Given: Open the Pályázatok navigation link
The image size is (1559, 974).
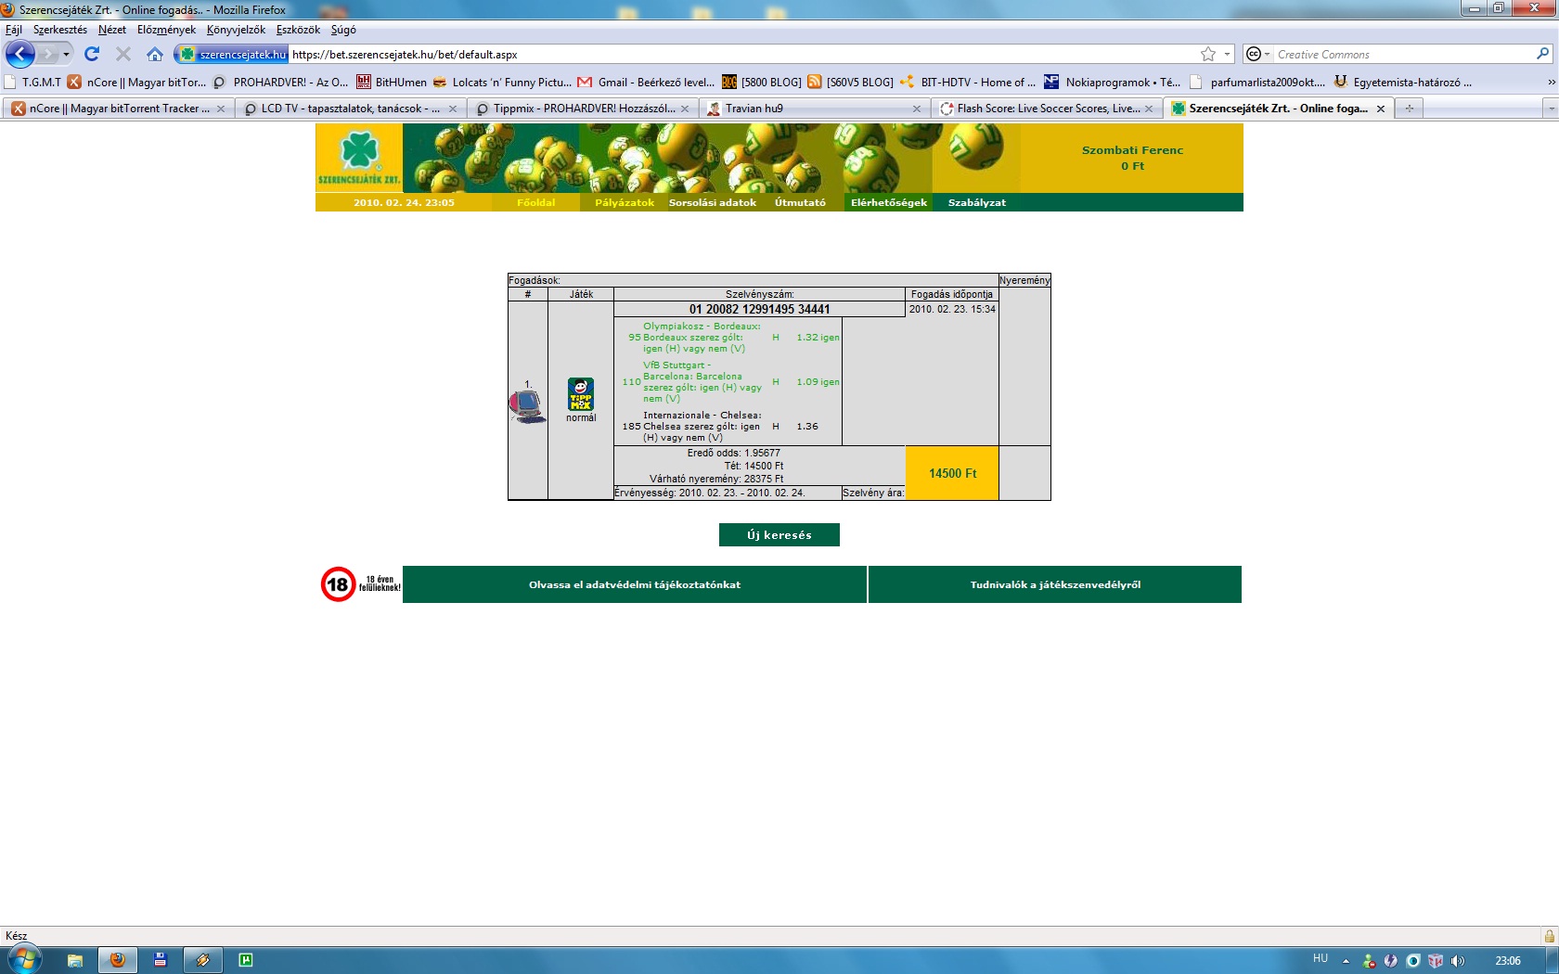Looking at the screenshot, I should click(x=625, y=202).
